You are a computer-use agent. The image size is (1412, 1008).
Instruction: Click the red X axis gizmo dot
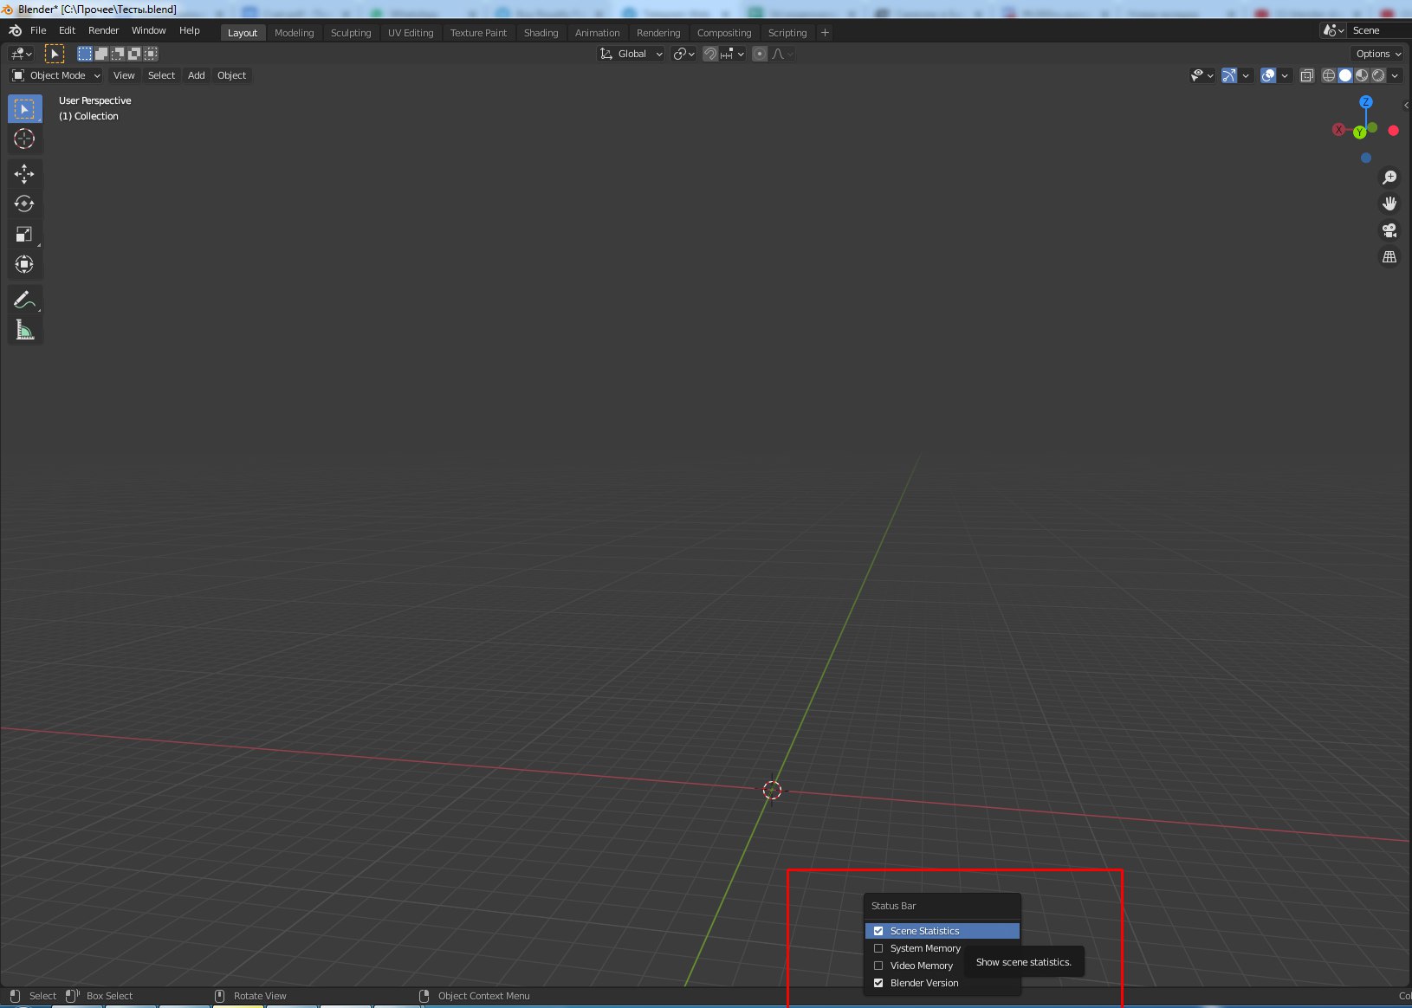1393,131
